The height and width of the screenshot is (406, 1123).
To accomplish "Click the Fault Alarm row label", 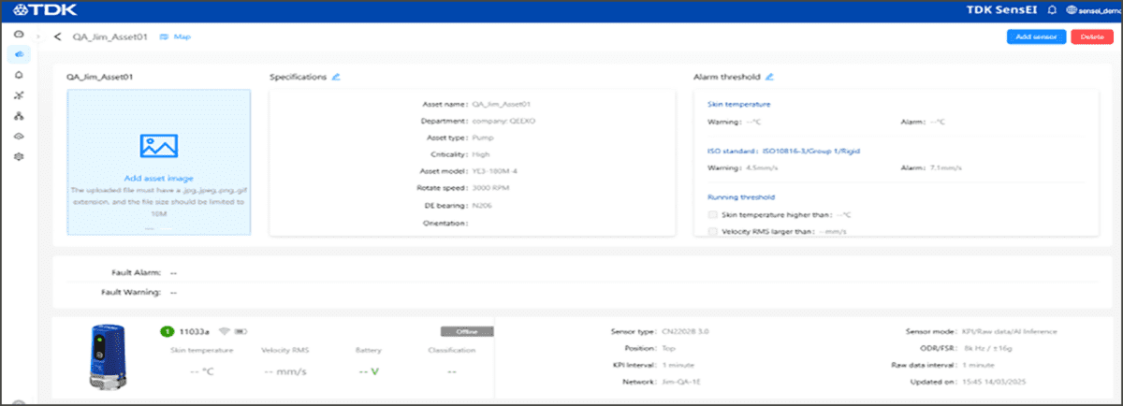I will (135, 272).
